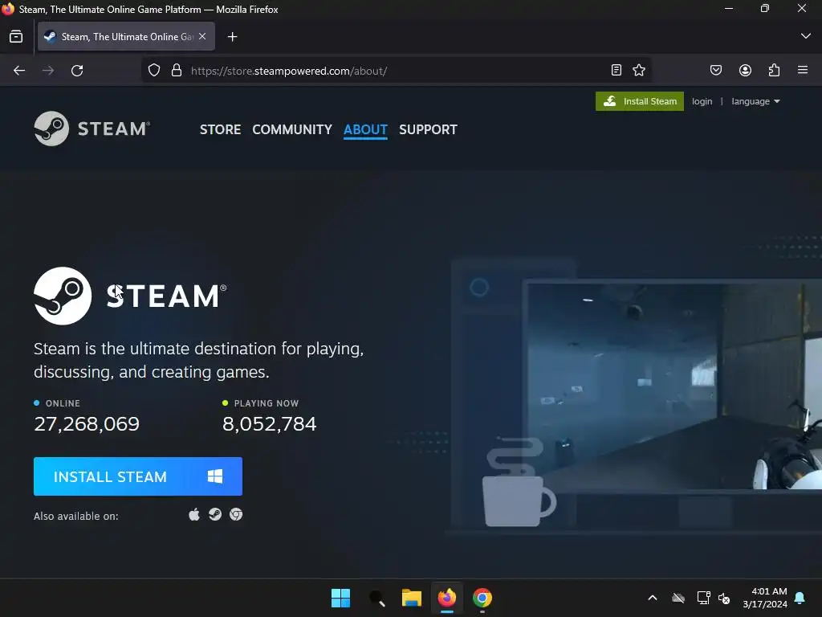Open Firefox View tab list icon

click(16, 37)
